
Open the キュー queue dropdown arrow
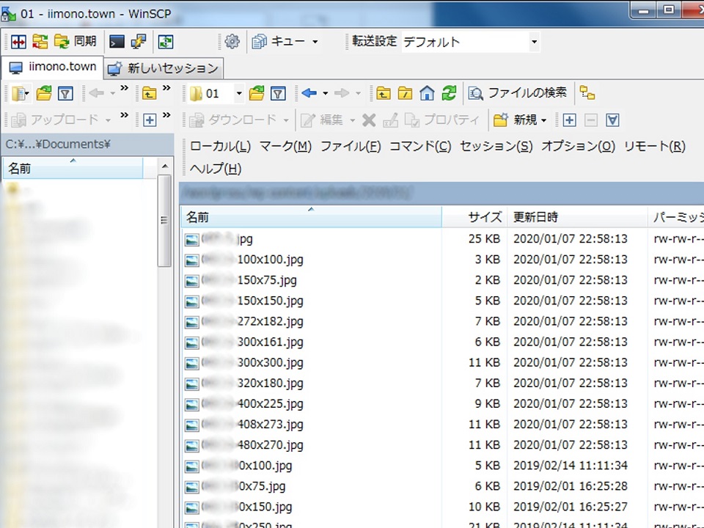coord(315,42)
